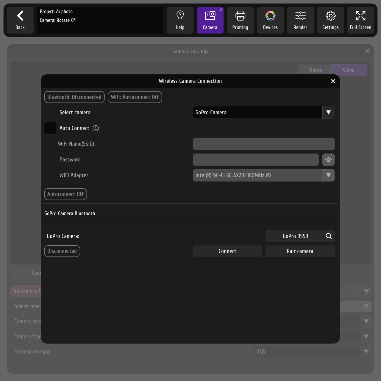Expand the Camera orientation dropdown arrow
This screenshot has width=381, height=381.
coord(366,321)
